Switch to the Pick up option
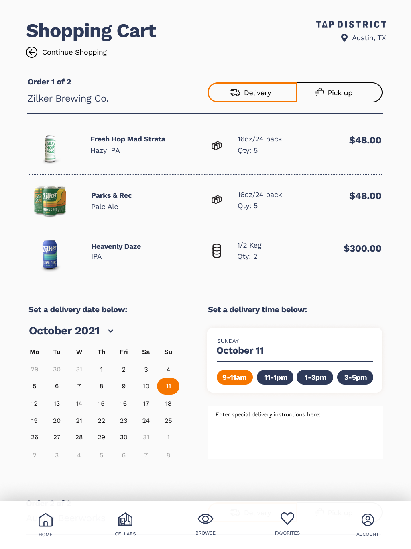Image resolution: width=411 pixels, height=549 pixels. coord(339,93)
